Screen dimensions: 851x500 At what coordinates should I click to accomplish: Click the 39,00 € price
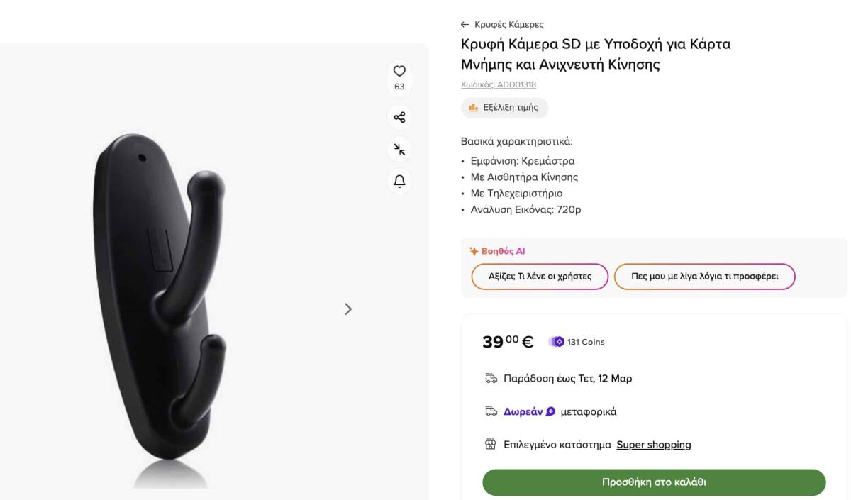tap(508, 342)
